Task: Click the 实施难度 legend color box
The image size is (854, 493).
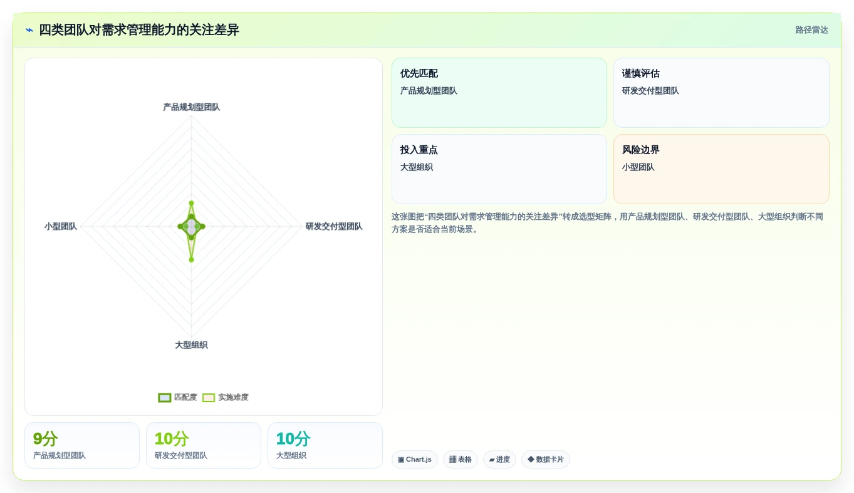Action: coord(209,398)
